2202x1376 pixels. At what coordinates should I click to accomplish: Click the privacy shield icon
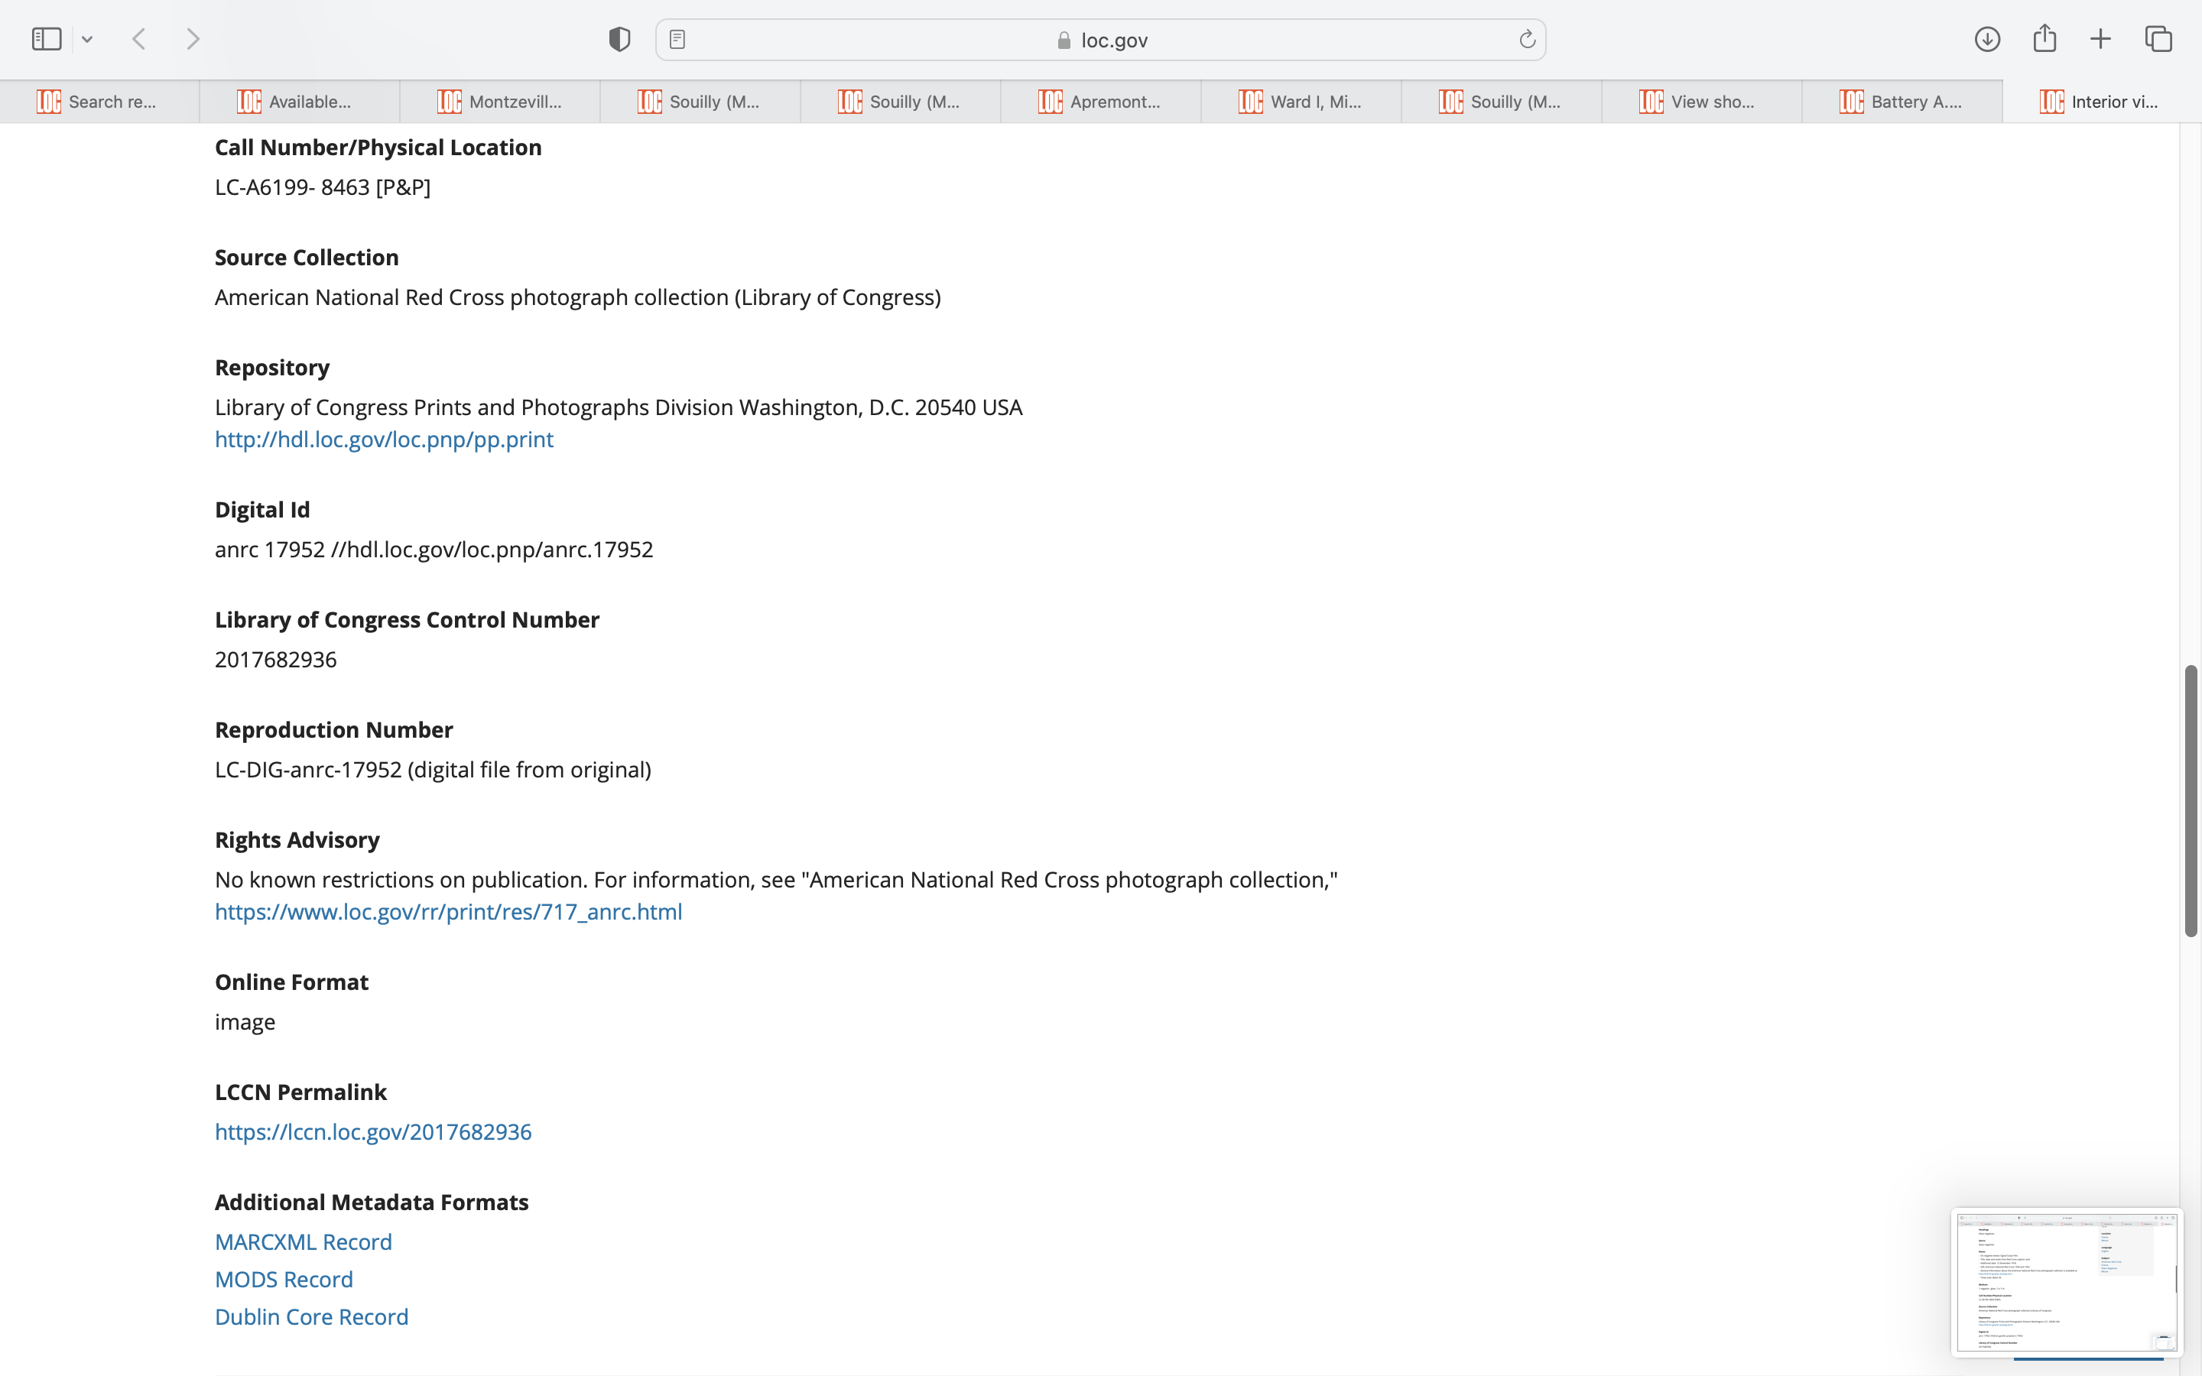click(619, 39)
